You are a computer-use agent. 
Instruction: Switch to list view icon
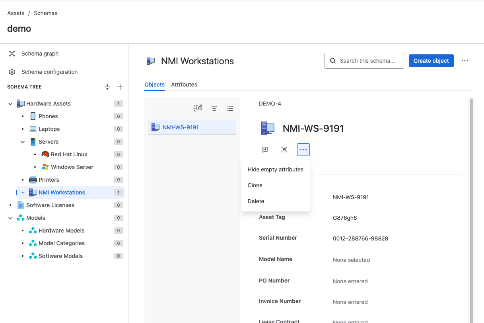pos(230,108)
